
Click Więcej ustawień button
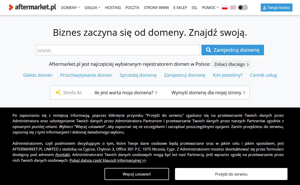click(137, 174)
